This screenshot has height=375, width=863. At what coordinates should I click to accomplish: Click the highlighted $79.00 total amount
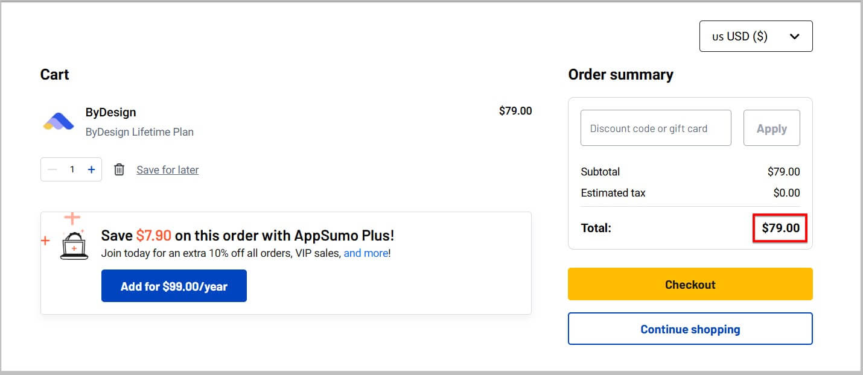coord(780,228)
